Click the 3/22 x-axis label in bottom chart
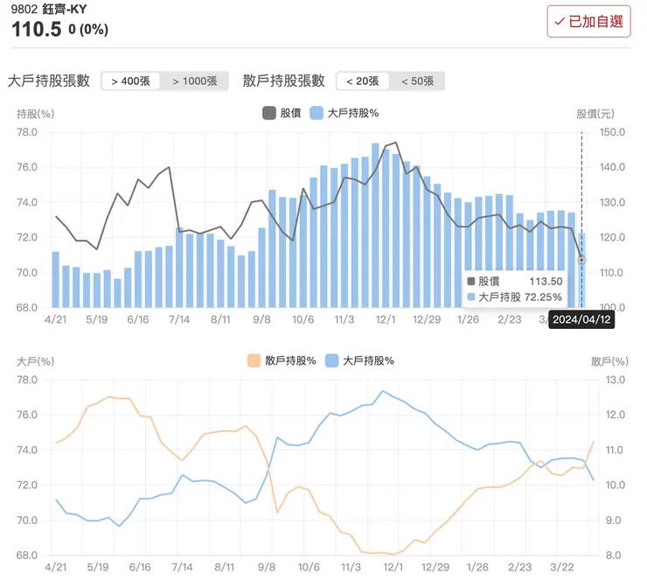This screenshot has width=647, height=587. pyautogui.click(x=561, y=567)
